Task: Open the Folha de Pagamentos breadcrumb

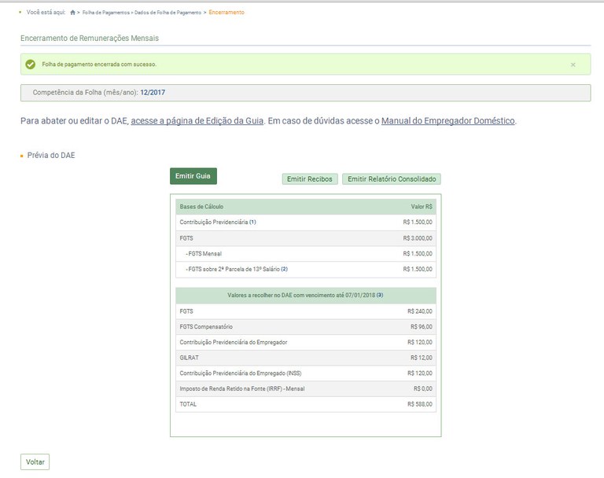Action: [x=105, y=13]
